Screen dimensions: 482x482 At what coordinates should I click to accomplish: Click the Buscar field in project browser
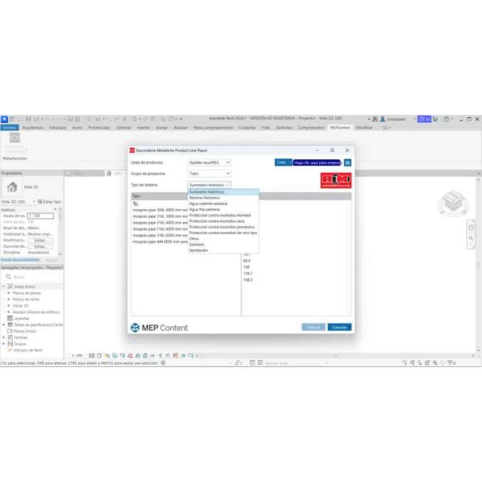click(36, 277)
